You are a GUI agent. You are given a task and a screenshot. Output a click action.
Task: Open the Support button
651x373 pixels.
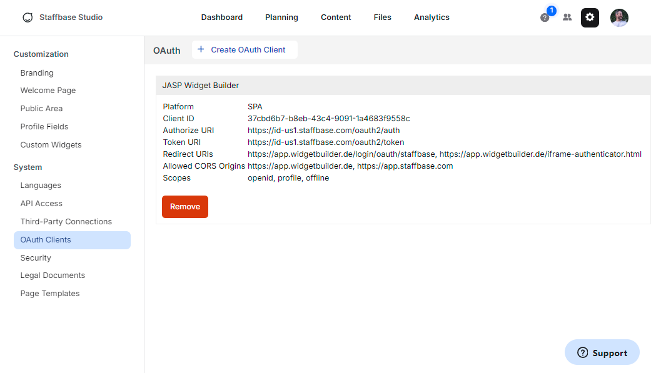click(x=602, y=352)
